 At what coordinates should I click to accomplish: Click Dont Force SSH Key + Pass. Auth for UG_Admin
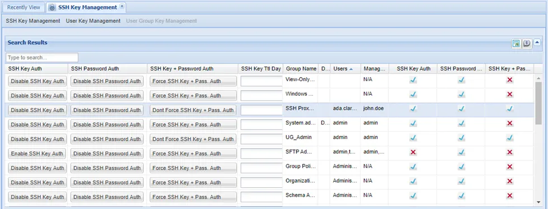click(193, 139)
